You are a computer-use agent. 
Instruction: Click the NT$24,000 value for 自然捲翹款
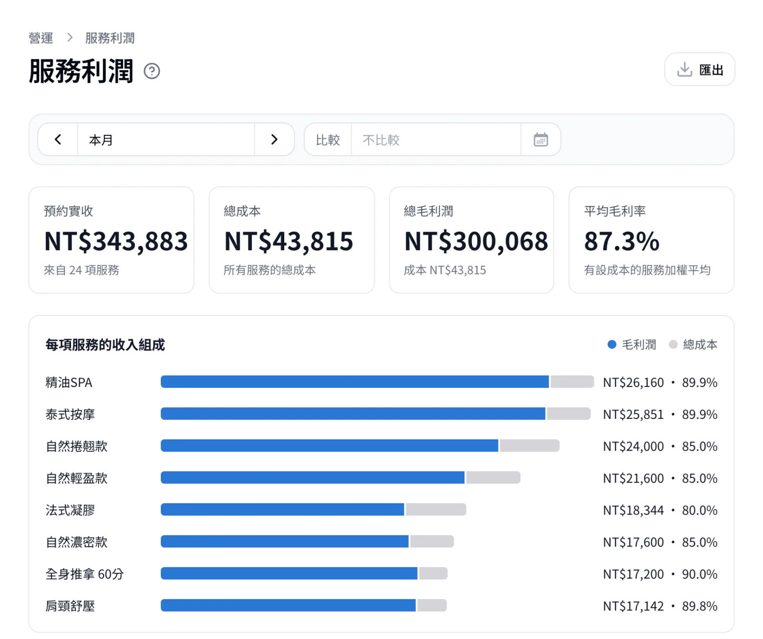coord(633,446)
